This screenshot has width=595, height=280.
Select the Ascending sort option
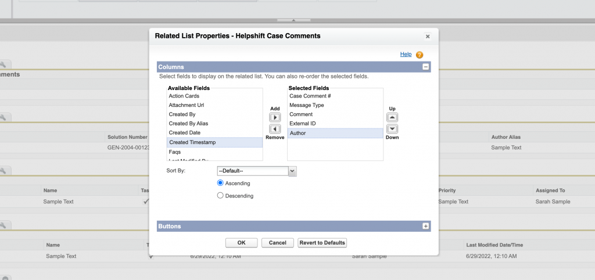220,183
